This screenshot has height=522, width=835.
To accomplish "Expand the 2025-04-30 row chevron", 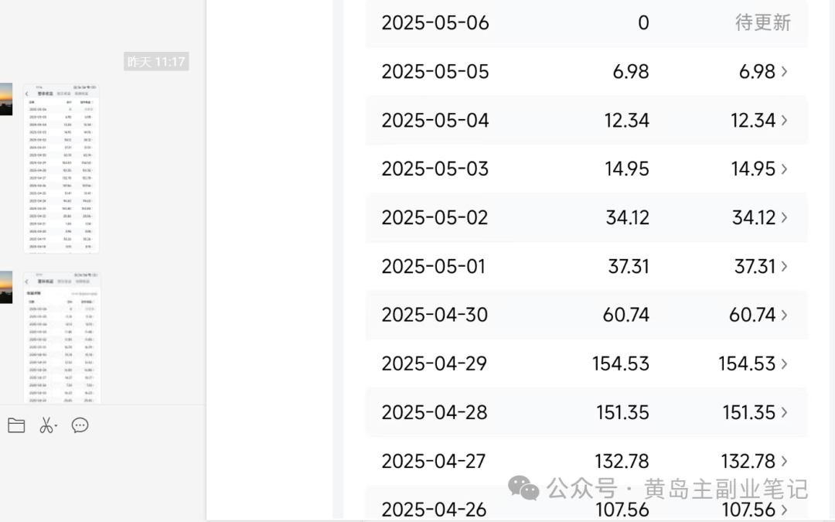I will click(784, 315).
